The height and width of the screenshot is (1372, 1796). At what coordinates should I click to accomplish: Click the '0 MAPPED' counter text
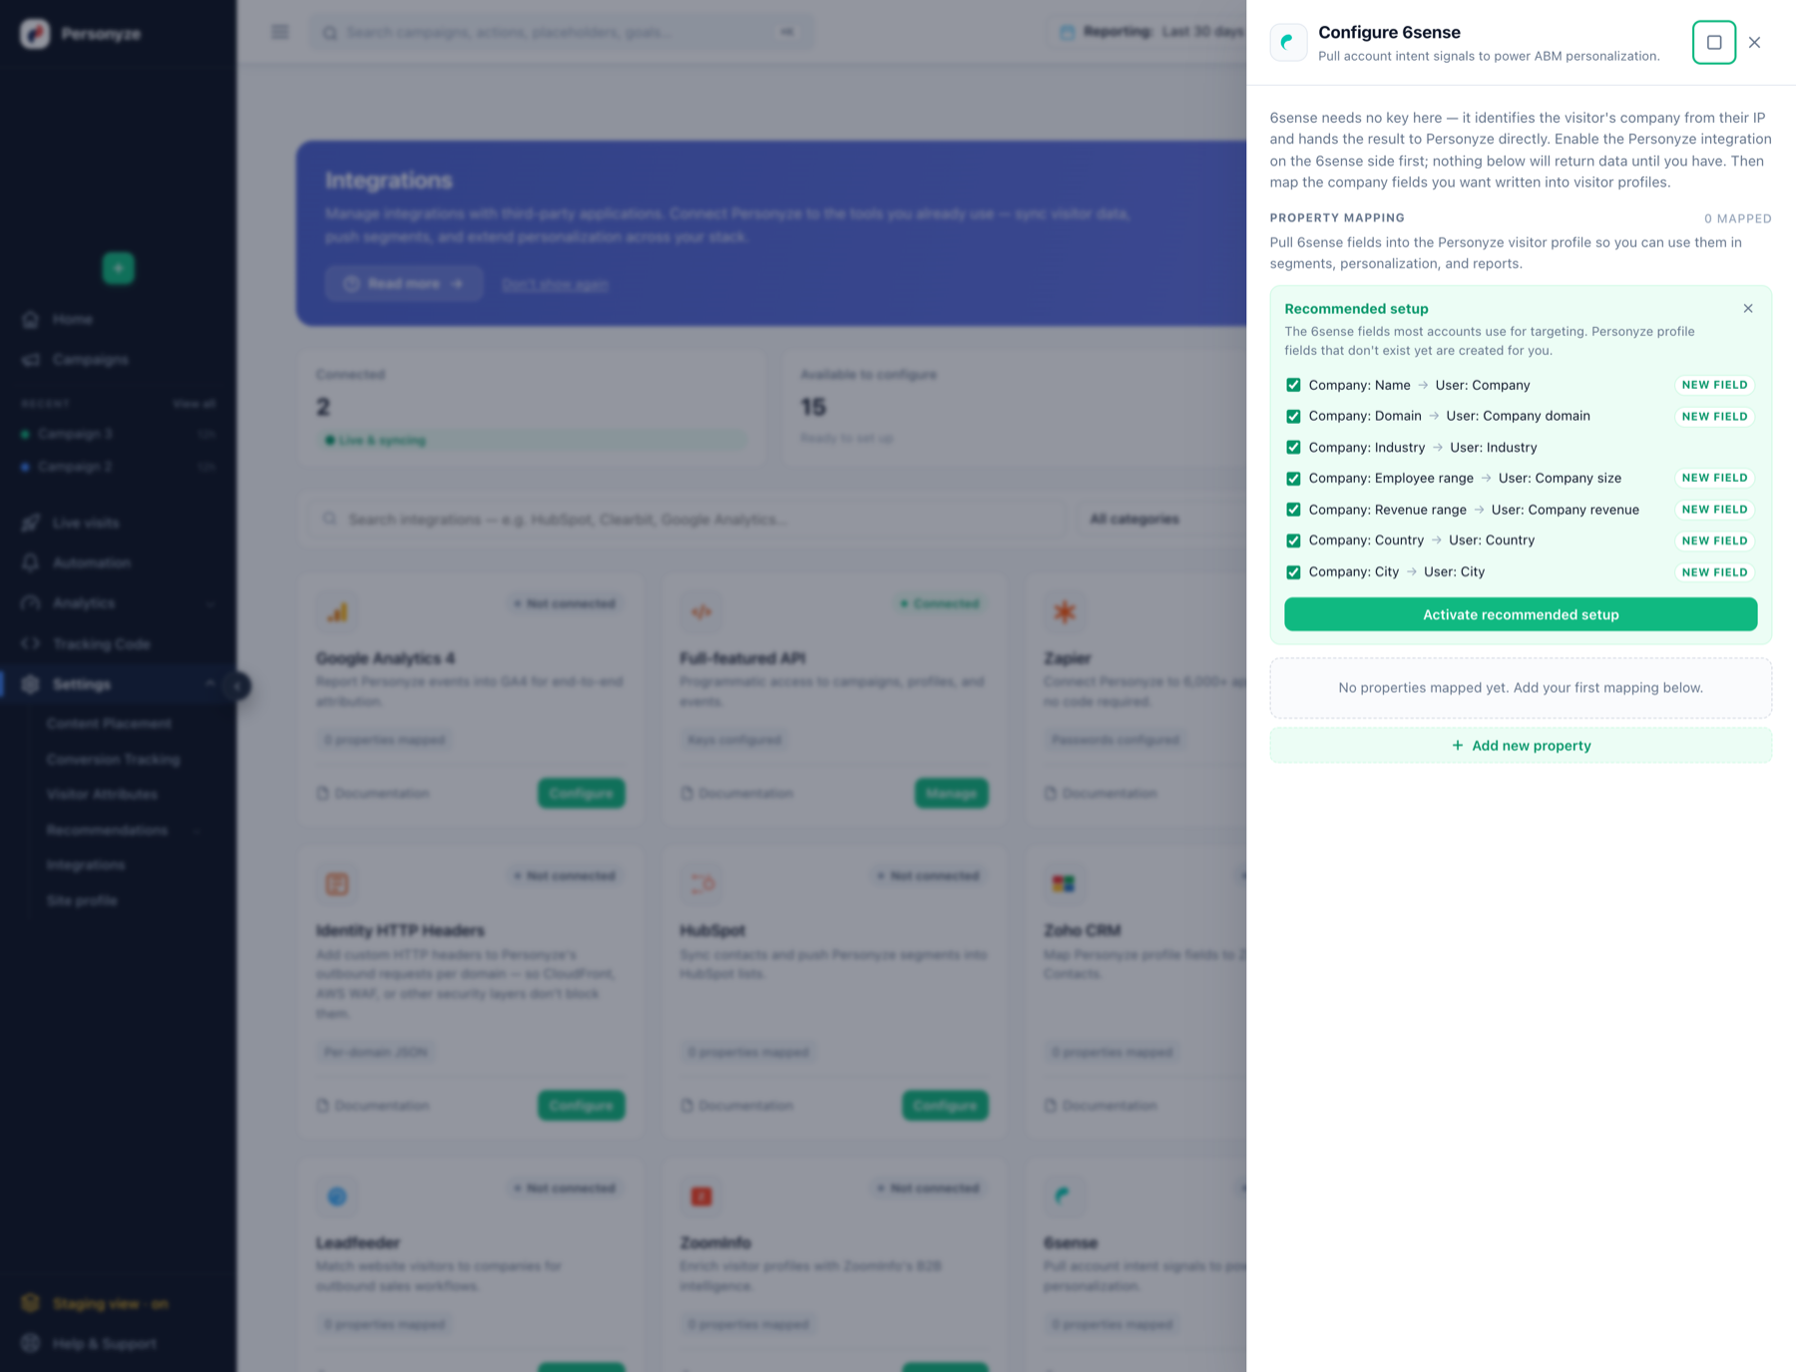1737,218
